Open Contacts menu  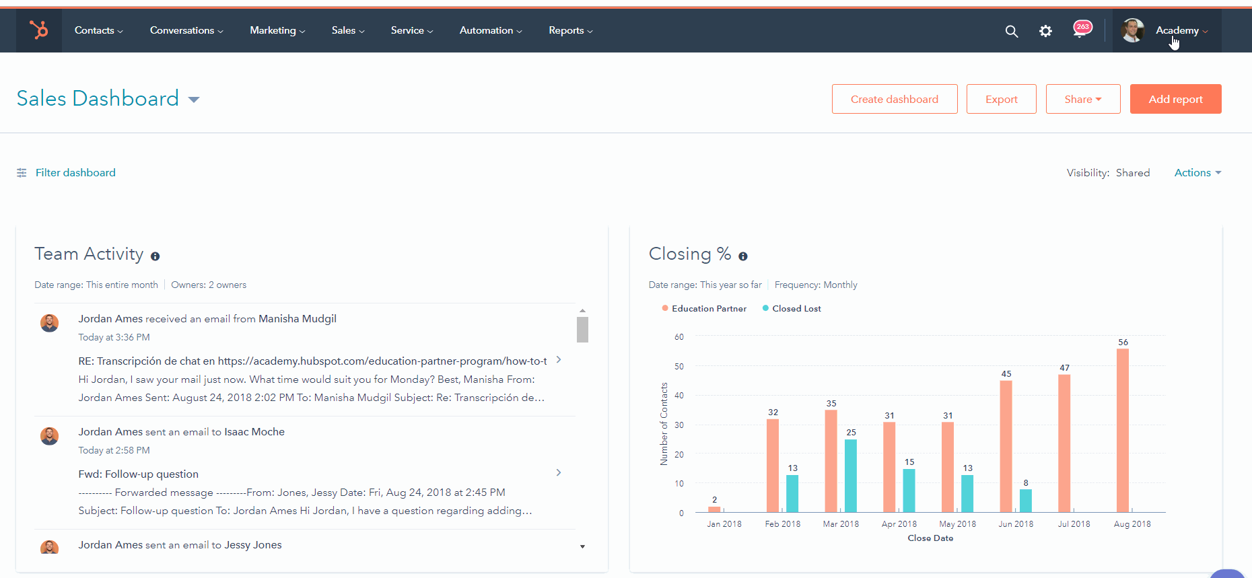tap(98, 30)
